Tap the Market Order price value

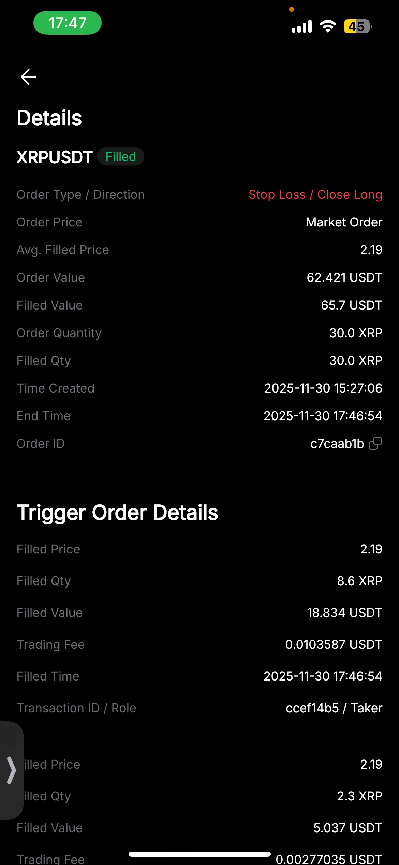[344, 222]
